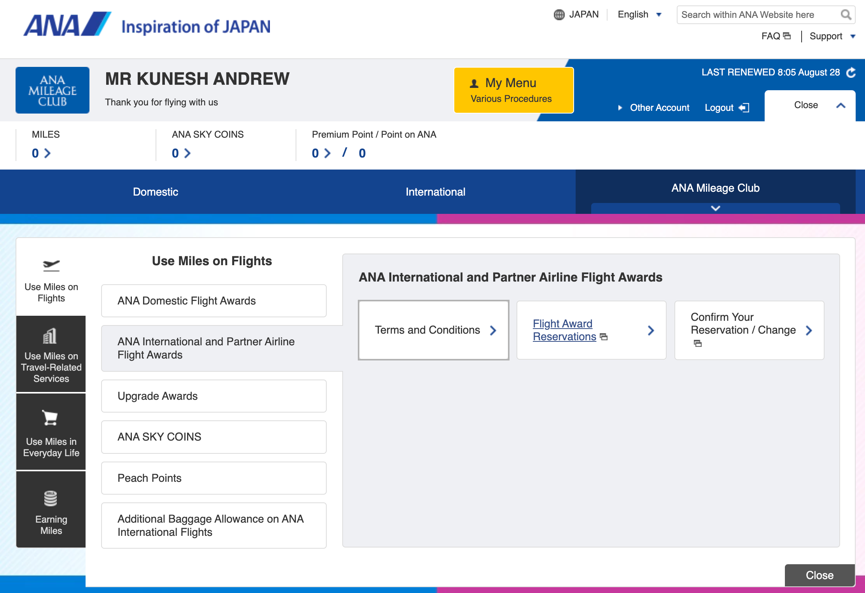The image size is (865, 593).
Task: Expand the MILES balance chevron
Action: click(x=47, y=153)
